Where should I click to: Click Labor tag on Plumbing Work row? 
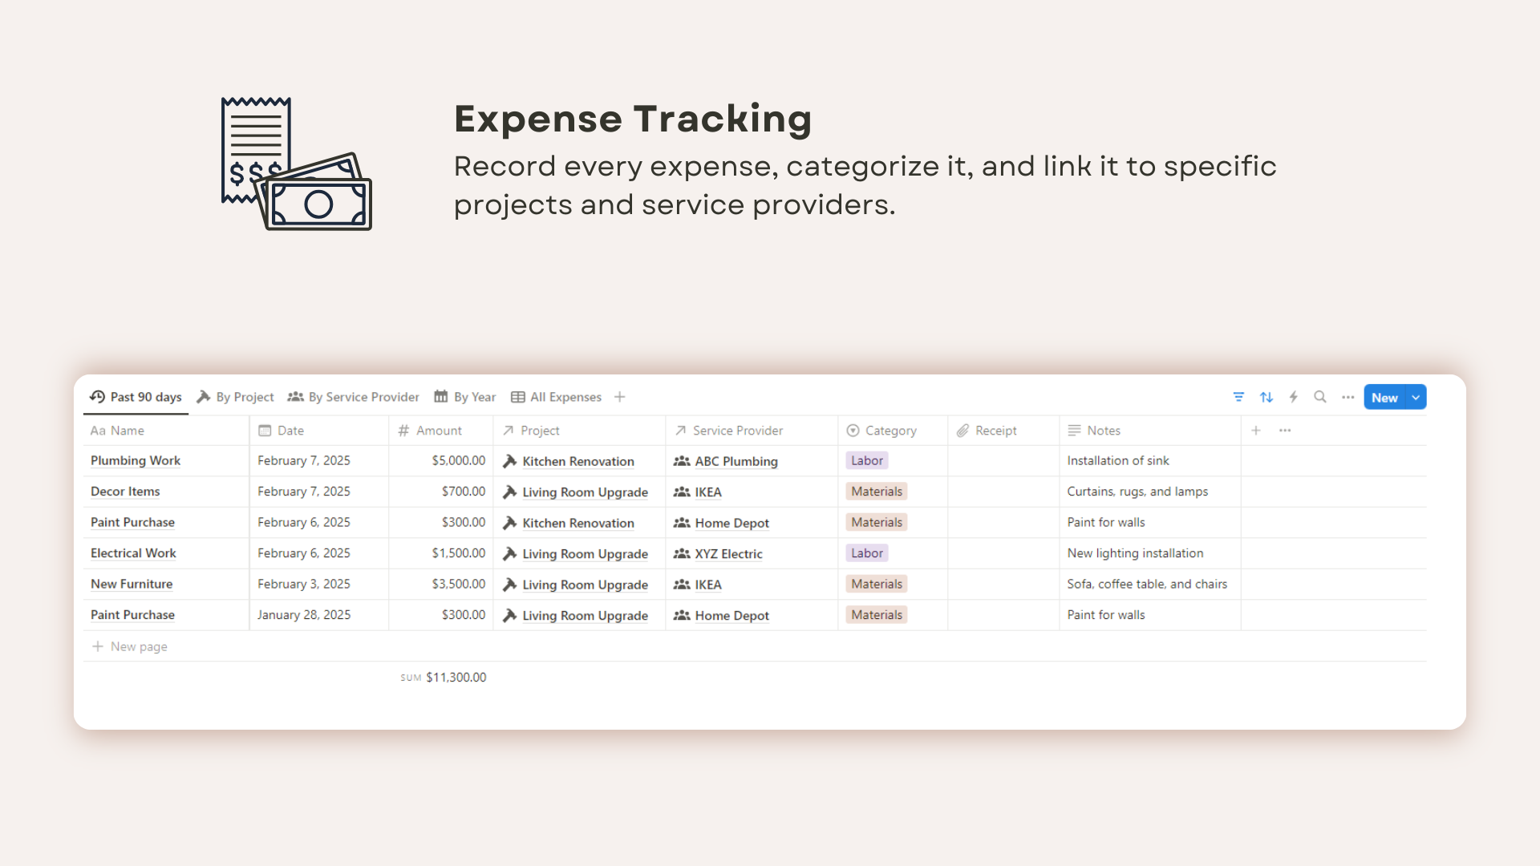[867, 460]
